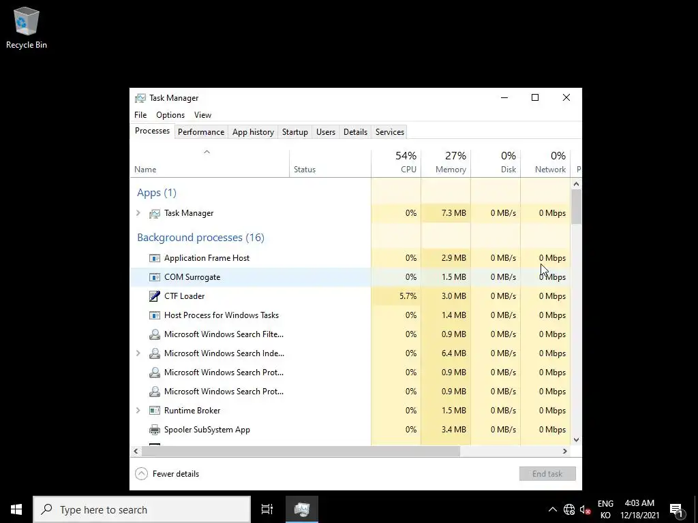This screenshot has width=698, height=523.
Task: Click Task Manager taskbar button
Action: click(302, 509)
